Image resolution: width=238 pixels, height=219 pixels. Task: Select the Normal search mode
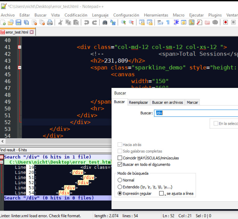coord(119,180)
